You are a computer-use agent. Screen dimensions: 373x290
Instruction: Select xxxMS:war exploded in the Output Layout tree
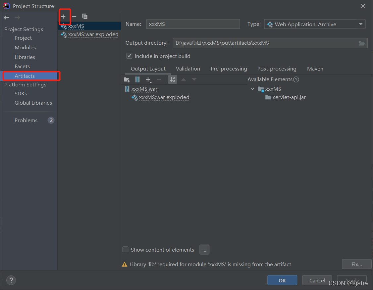(164, 97)
